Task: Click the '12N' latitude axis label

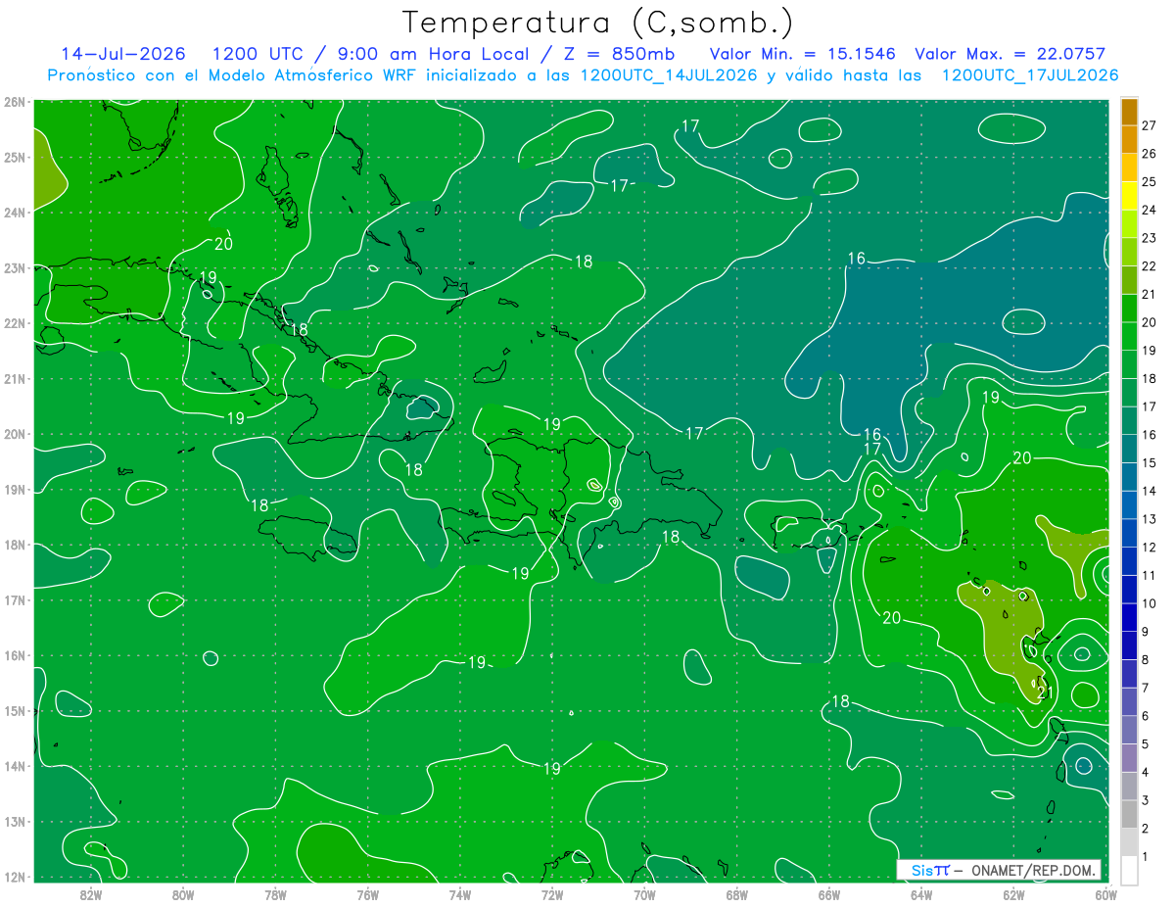Action: click(x=15, y=877)
